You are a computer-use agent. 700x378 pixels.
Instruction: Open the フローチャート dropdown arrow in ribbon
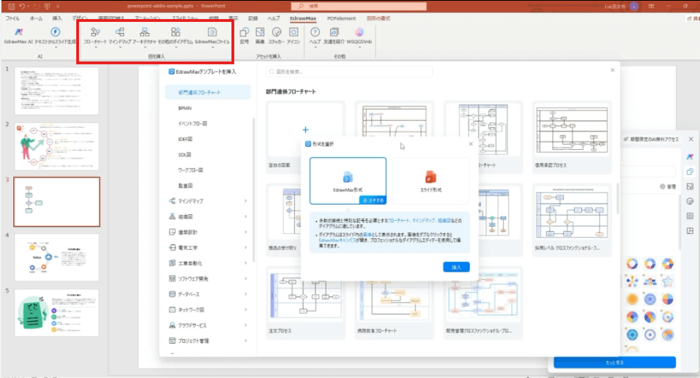[x=95, y=47]
